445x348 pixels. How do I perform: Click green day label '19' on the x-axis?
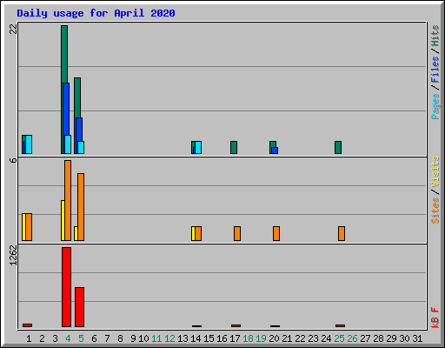click(261, 338)
